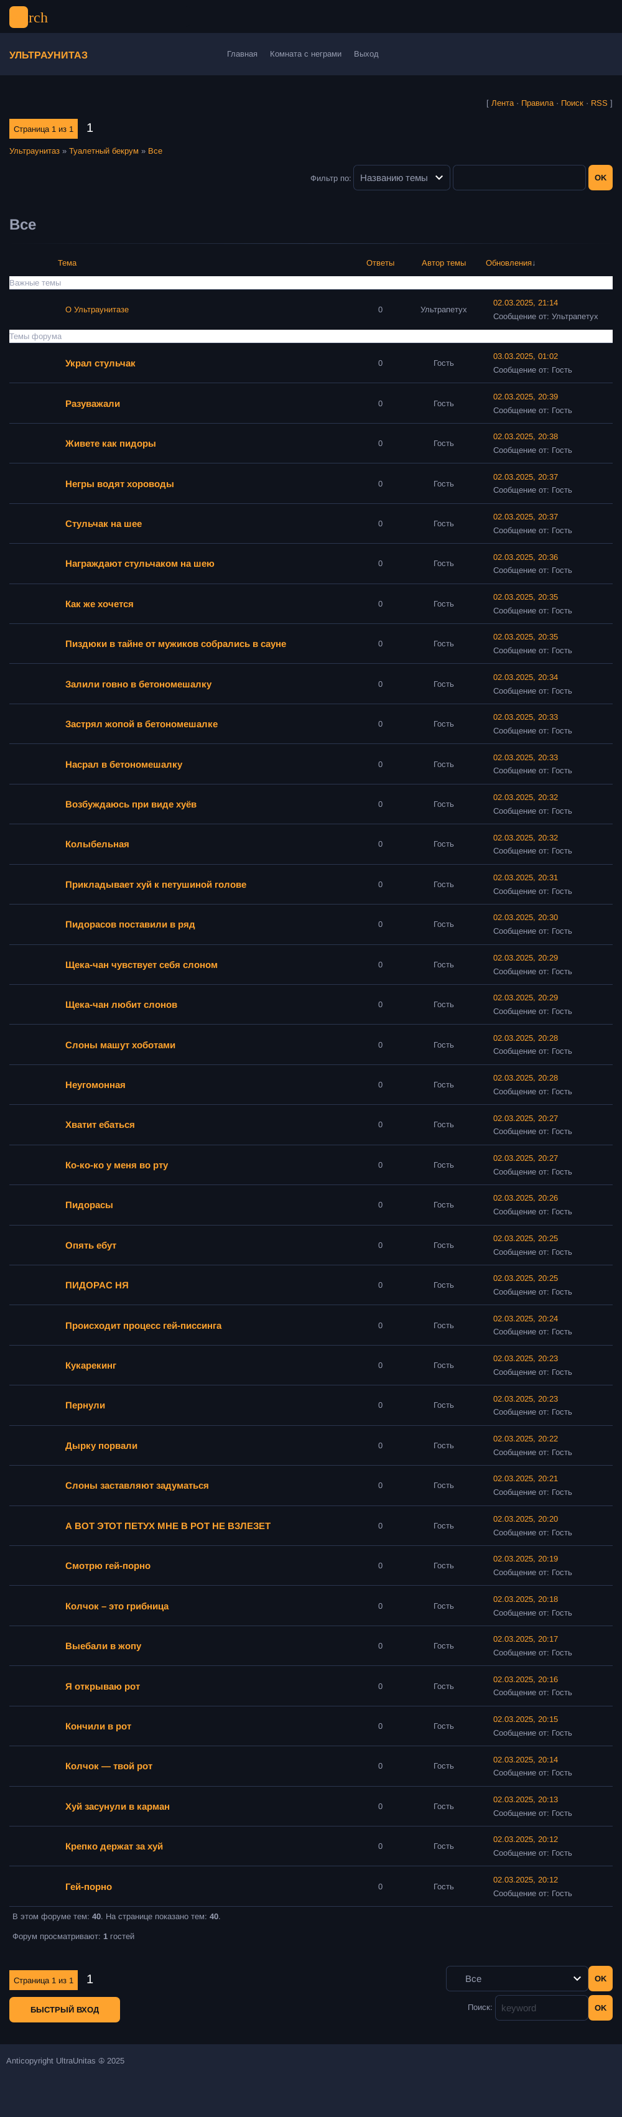Screen dimensions: 622x2117
Task: Click the orange logo icon at top
Action: pos(18,17)
